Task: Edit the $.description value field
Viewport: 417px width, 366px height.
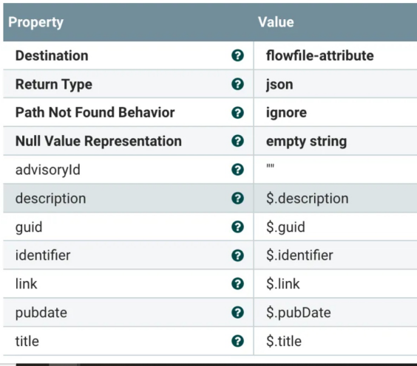Action: click(336, 198)
